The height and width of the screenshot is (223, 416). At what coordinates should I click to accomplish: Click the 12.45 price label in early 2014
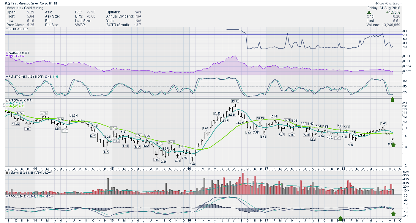coord(44,113)
